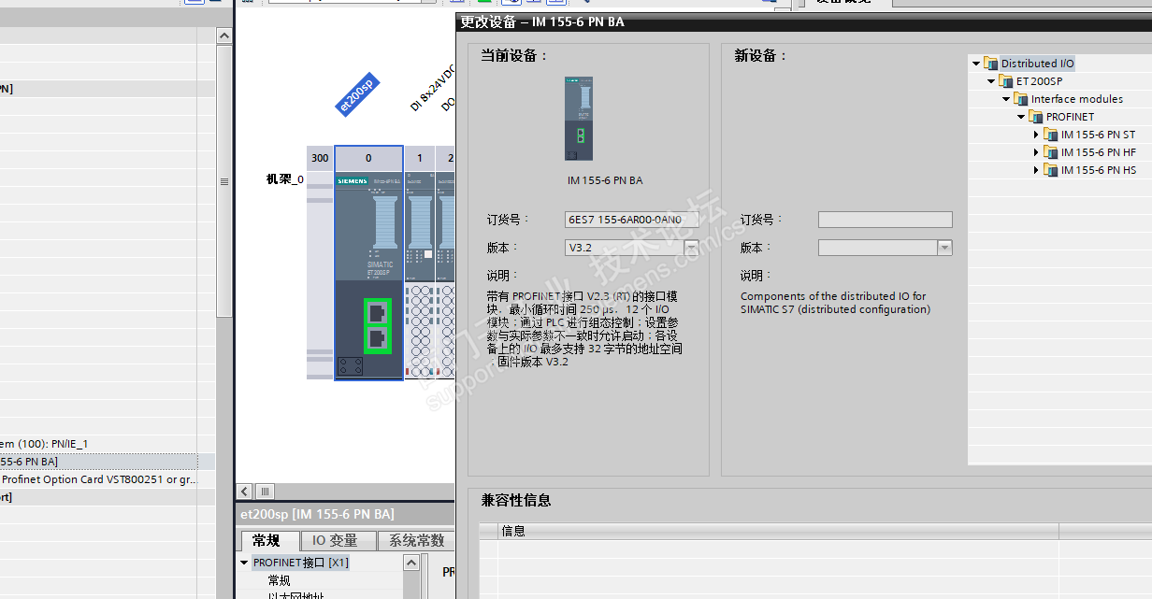
Task: Click the 更改设备 – IM 155-6 PN BA title
Action: [x=542, y=22]
